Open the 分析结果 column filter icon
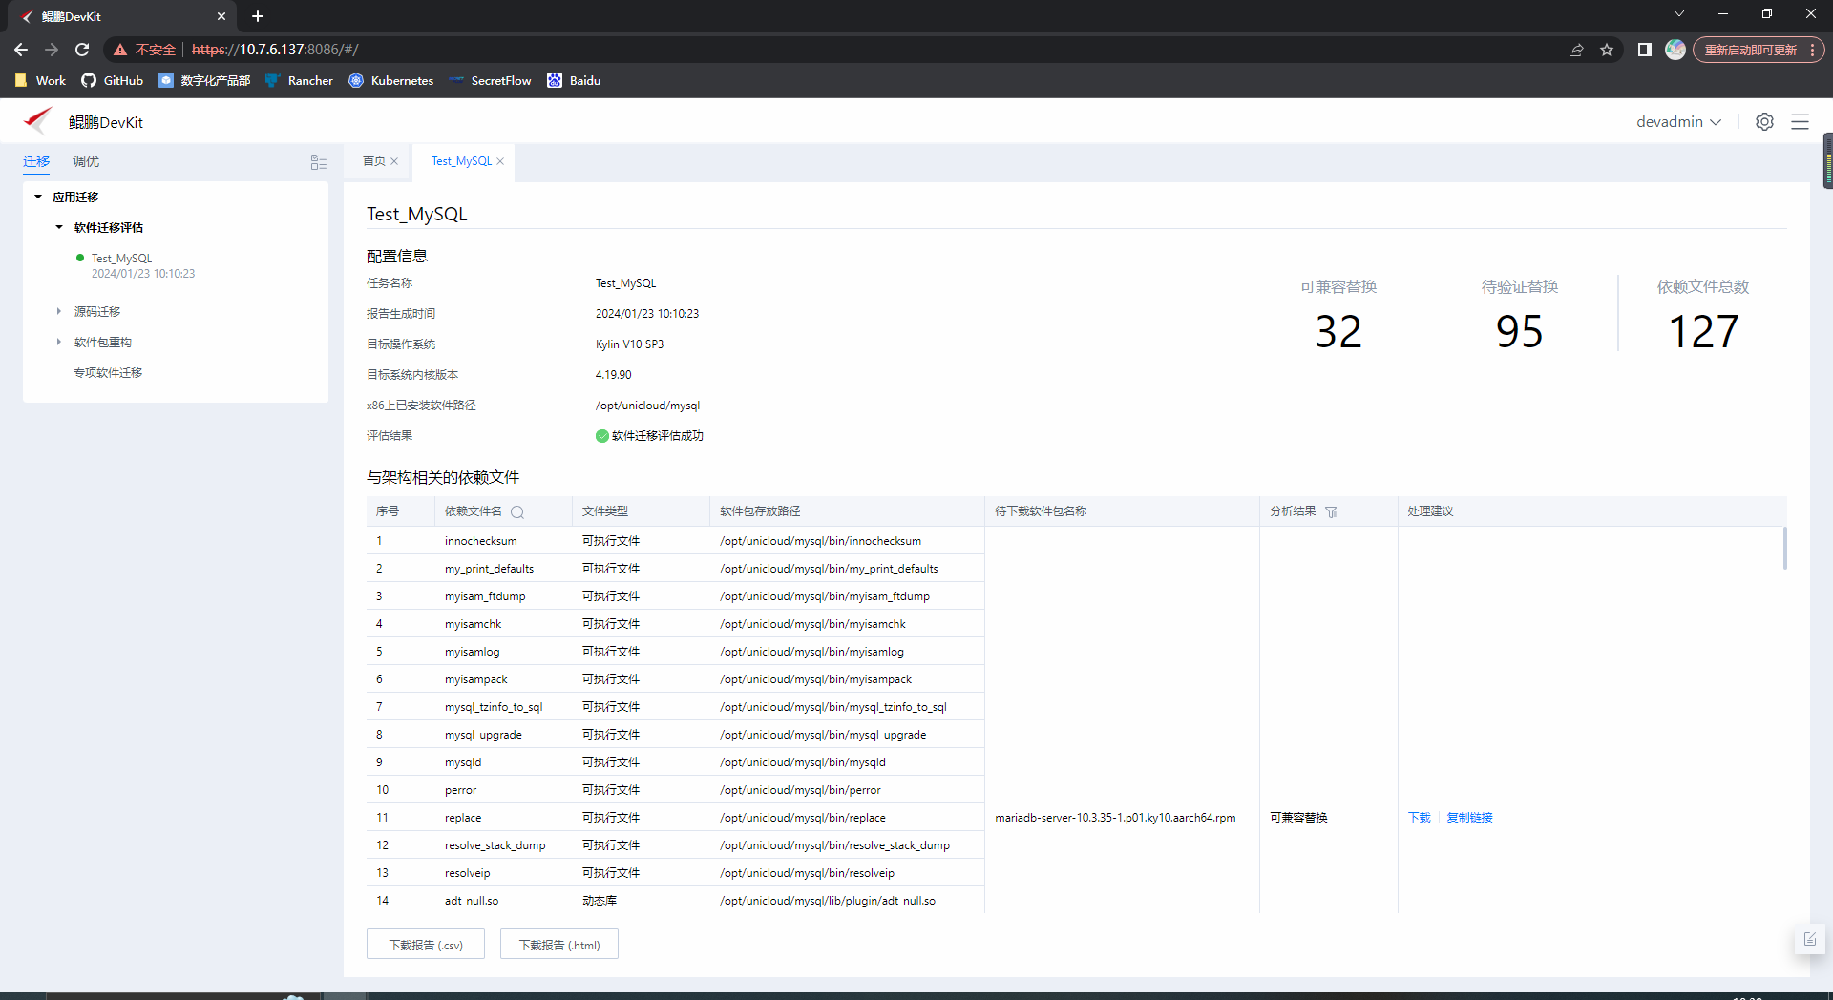 coord(1331,512)
